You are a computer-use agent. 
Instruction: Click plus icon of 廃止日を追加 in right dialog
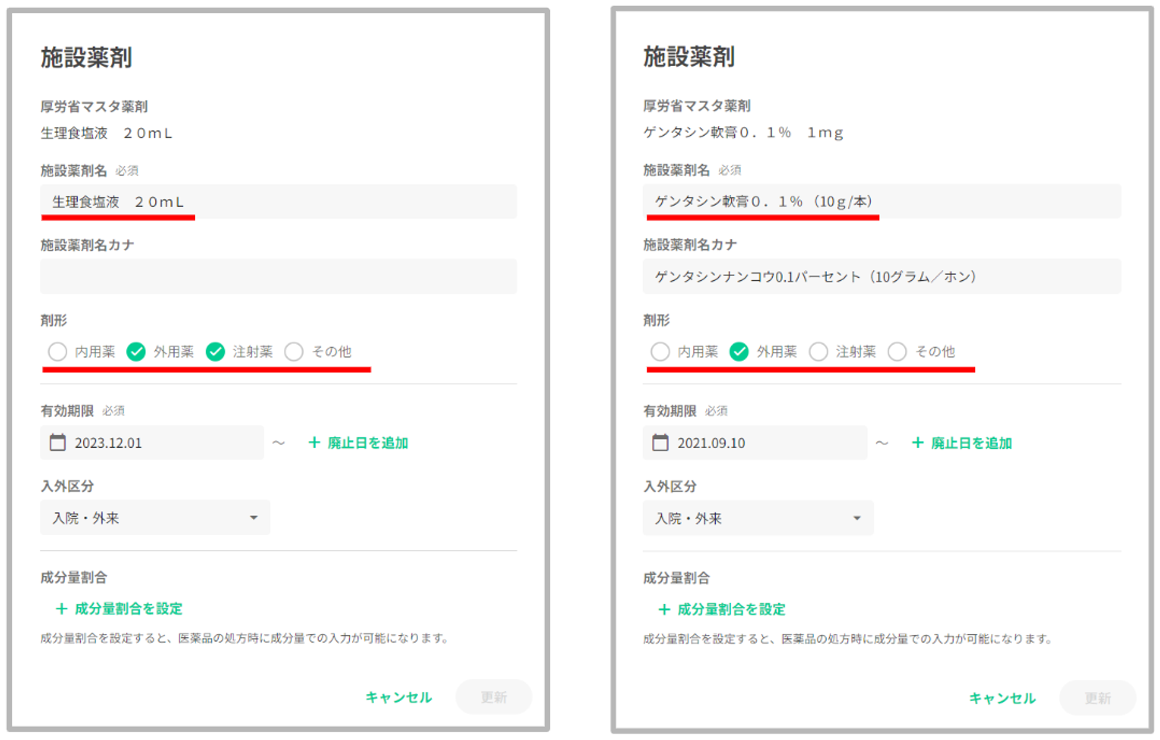coord(917,442)
